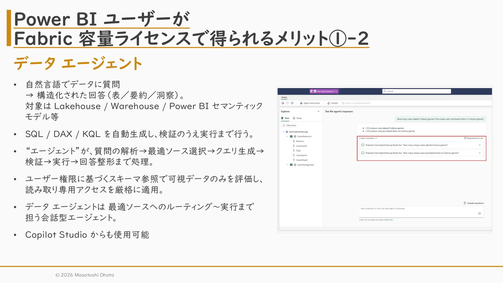Expand the 'users played Contoso games' step

pyautogui.click(x=480, y=145)
